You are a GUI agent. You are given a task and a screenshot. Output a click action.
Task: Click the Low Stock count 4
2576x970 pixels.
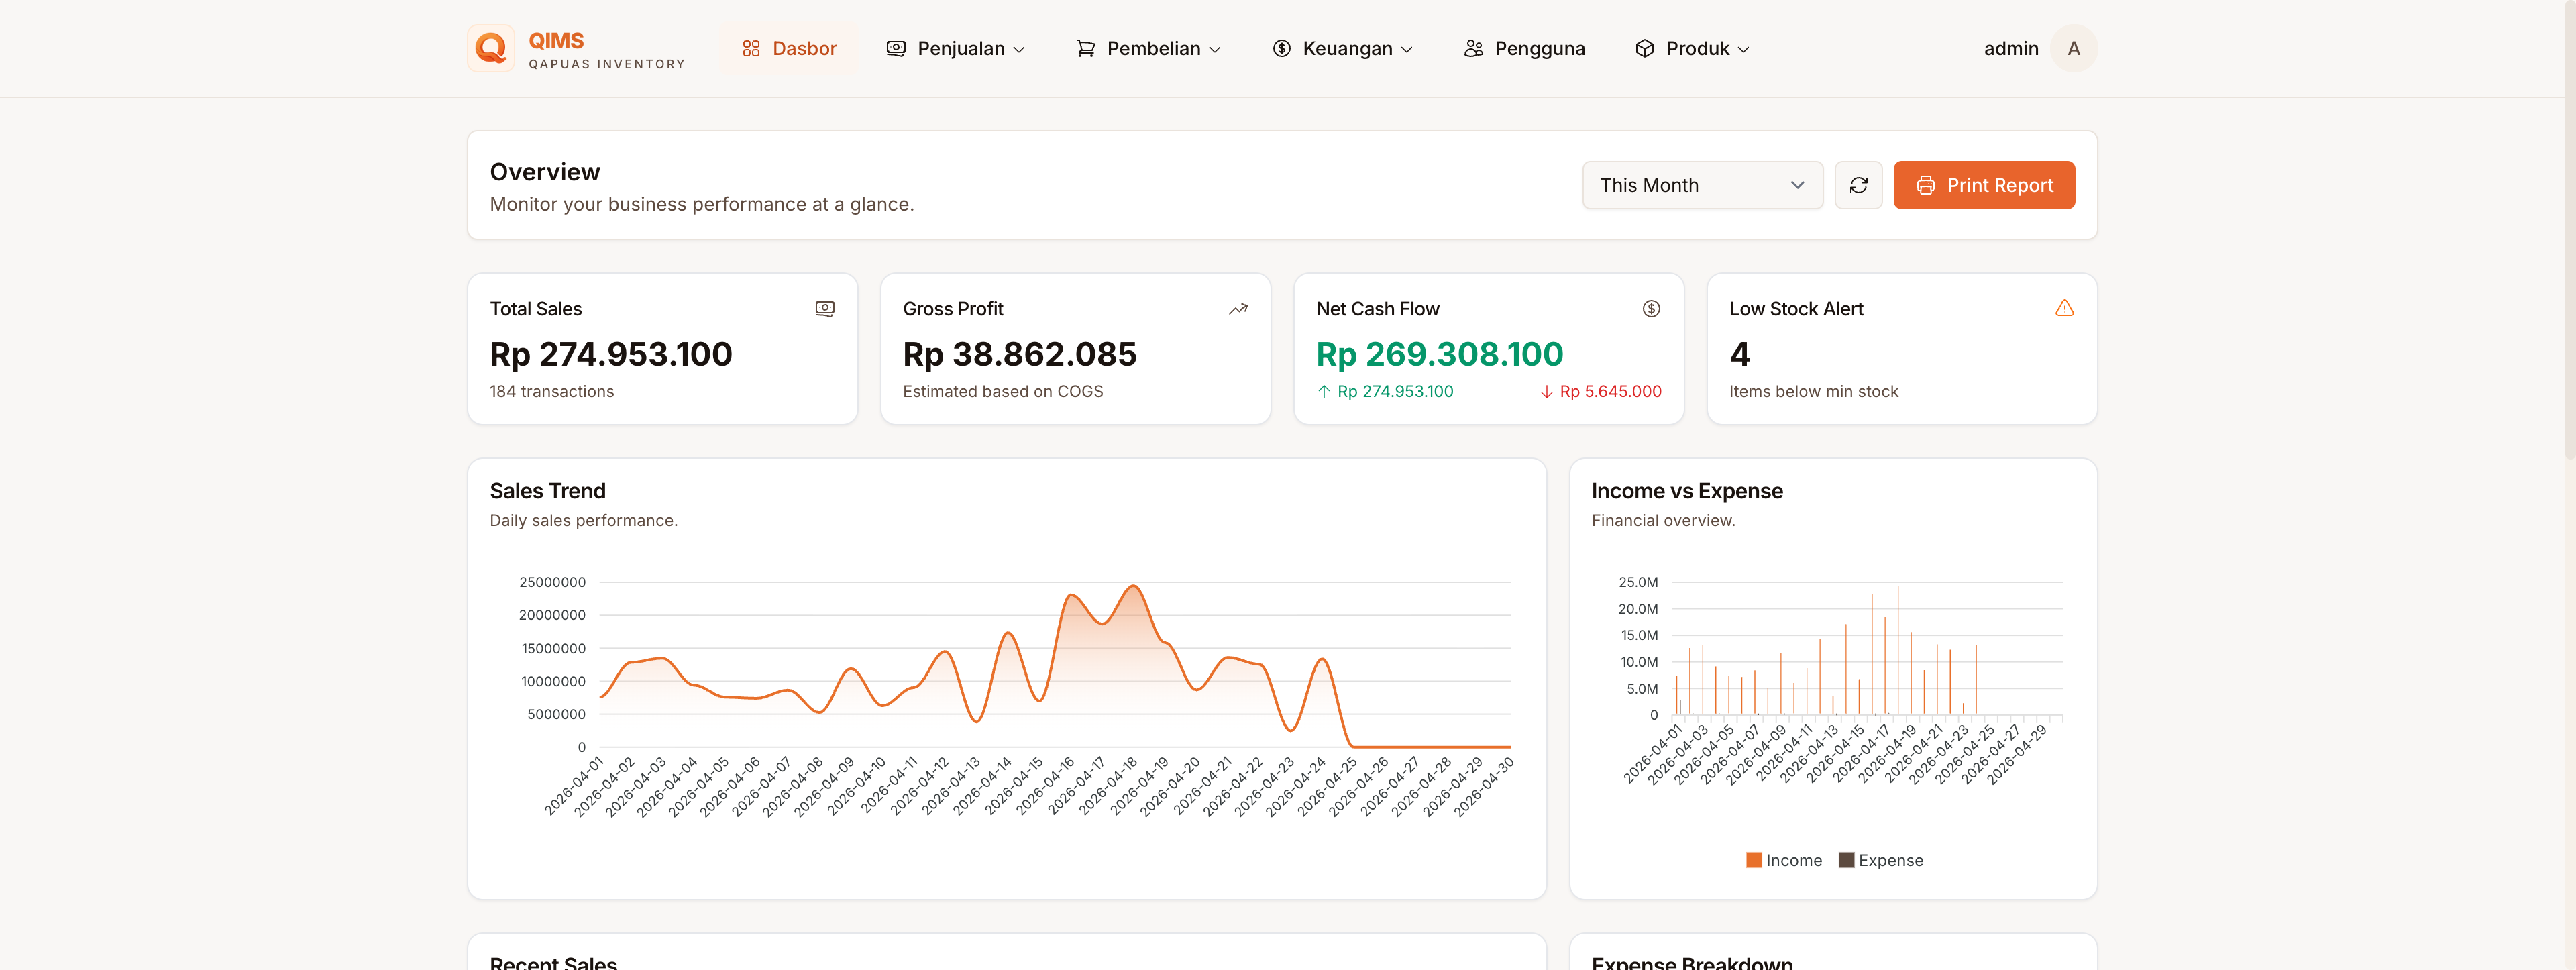coord(1739,354)
